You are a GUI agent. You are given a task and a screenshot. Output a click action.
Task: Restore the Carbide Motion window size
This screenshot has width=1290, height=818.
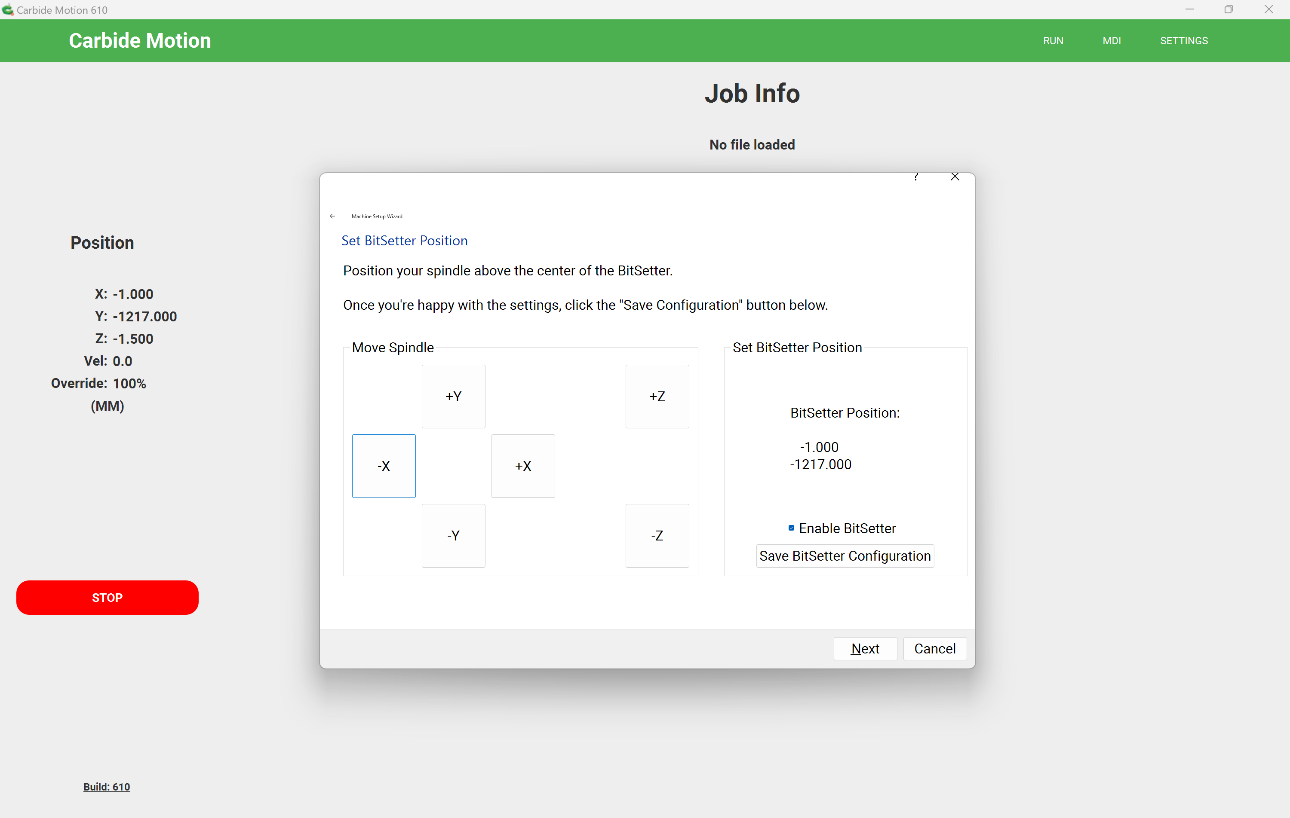1229,9
